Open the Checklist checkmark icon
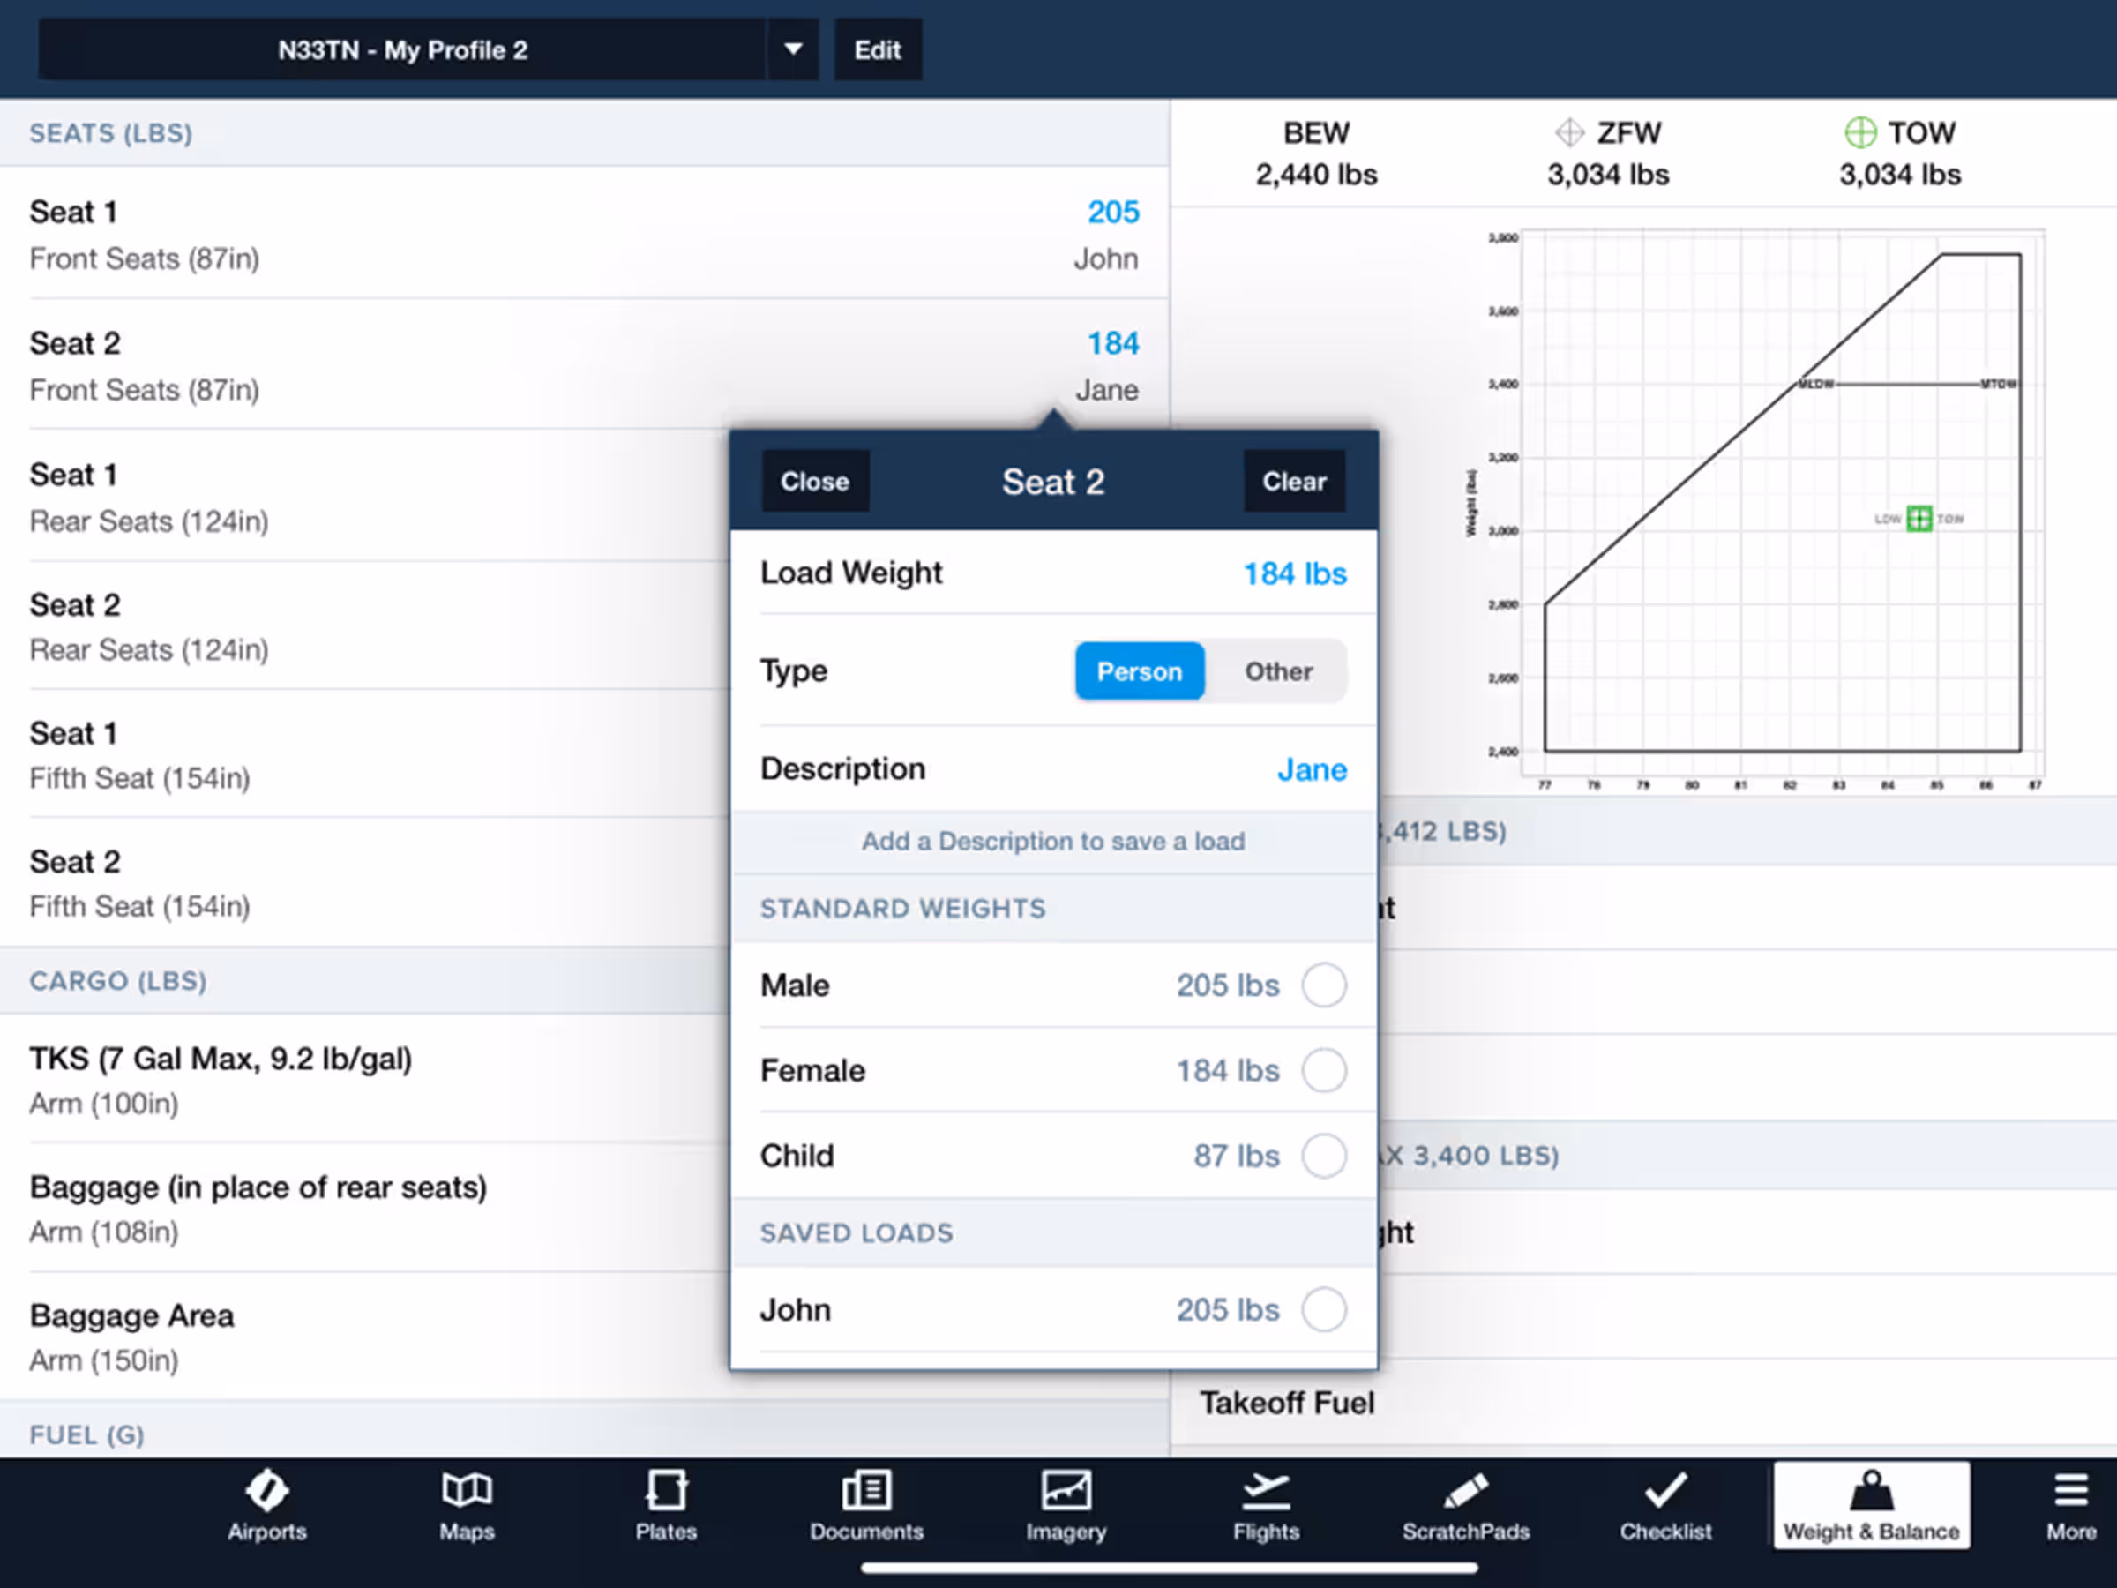 point(1665,1490)
